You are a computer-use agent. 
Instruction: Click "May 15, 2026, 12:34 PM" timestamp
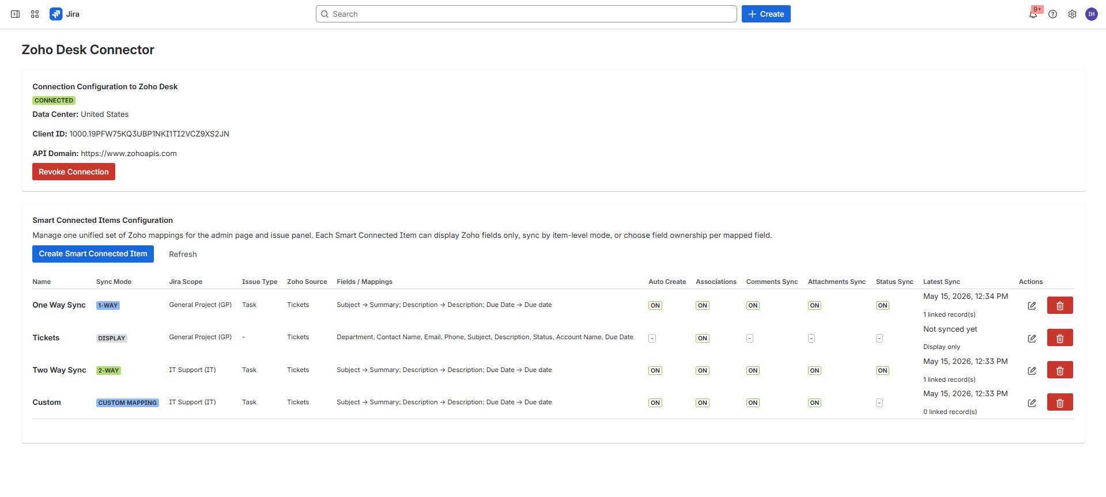pyautogui.click(x=965, y=297)
